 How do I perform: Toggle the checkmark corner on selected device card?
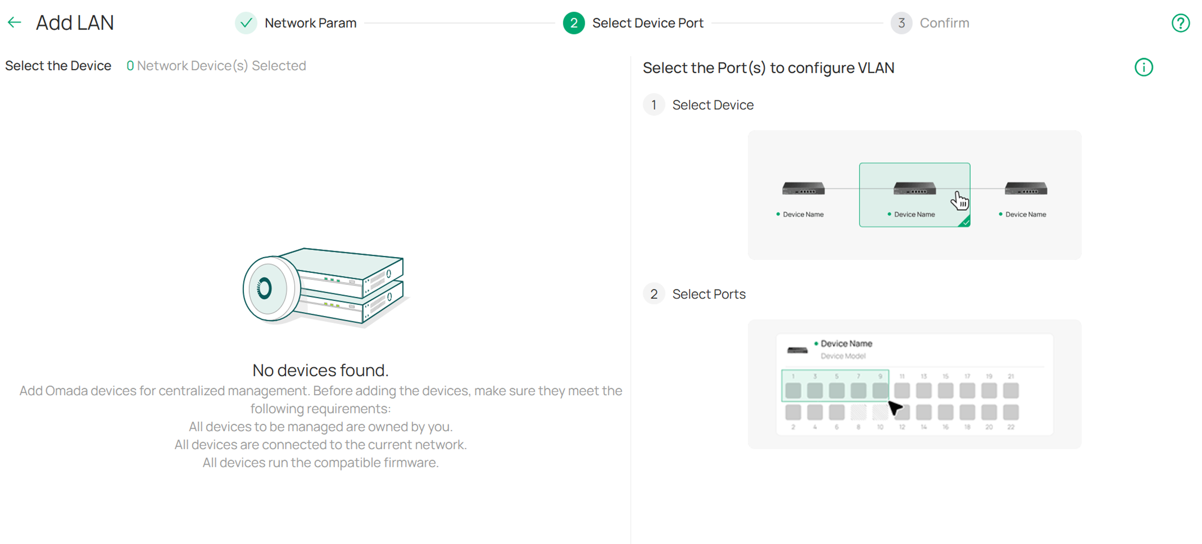point(965,222)
